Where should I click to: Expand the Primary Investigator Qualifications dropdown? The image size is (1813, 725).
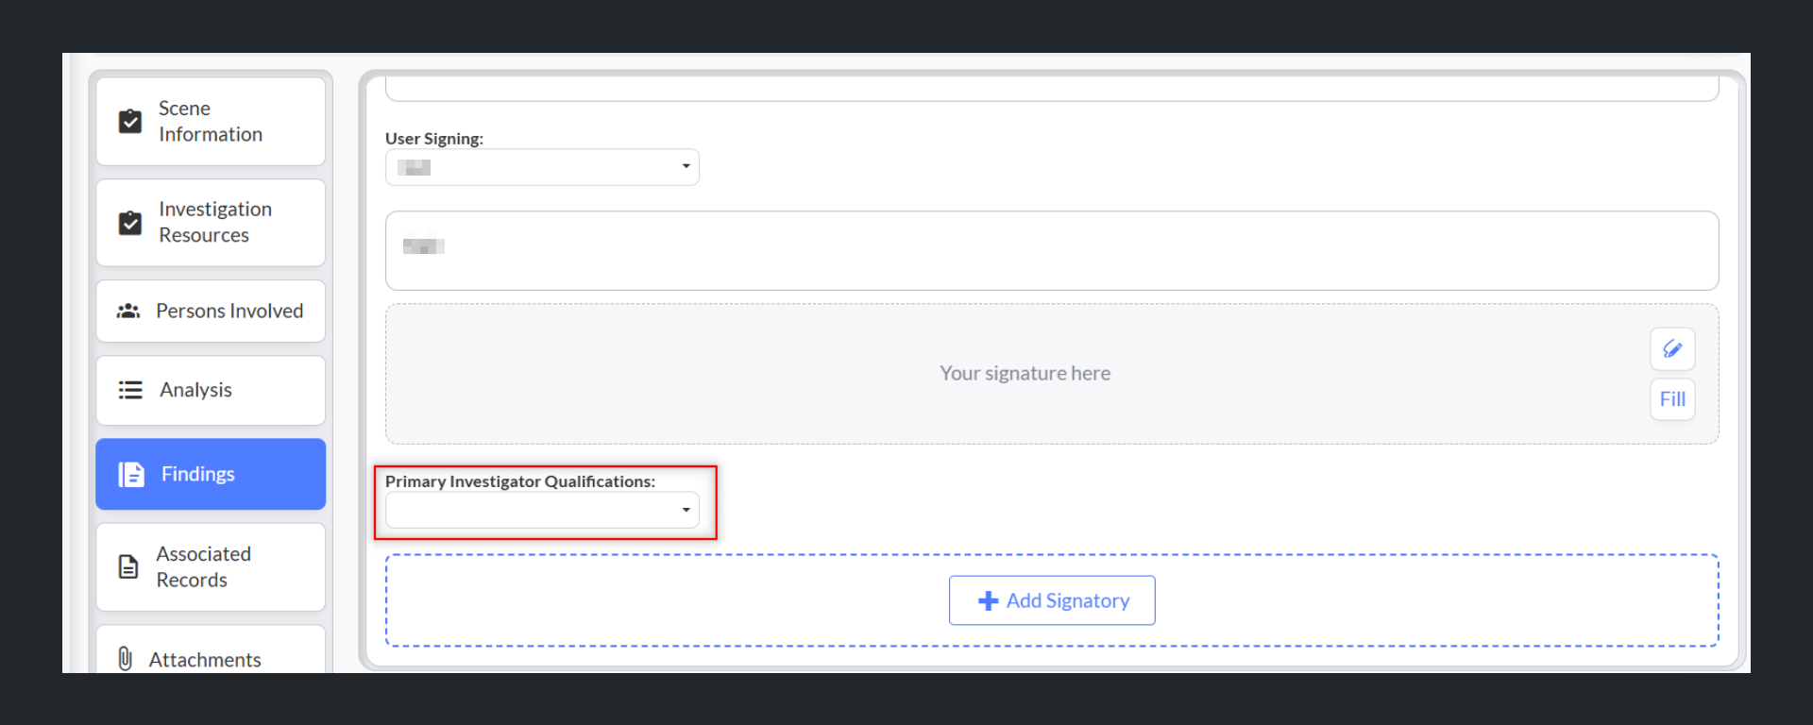pyautogui.click(x=542, y=510)
